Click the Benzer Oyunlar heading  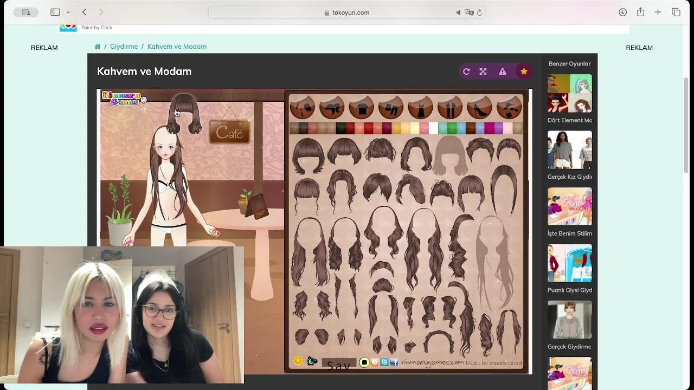pyautogui.click(x=569, y=64)
